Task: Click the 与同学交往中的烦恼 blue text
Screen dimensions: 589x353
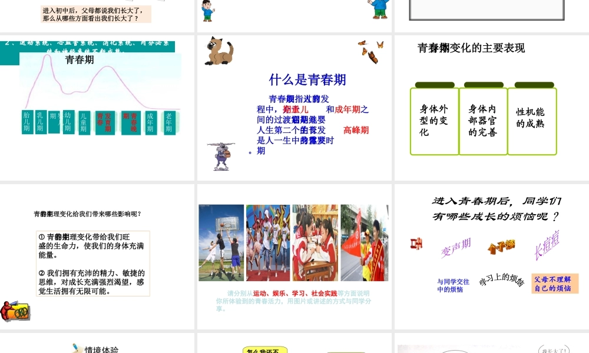Action: [453, 285]
